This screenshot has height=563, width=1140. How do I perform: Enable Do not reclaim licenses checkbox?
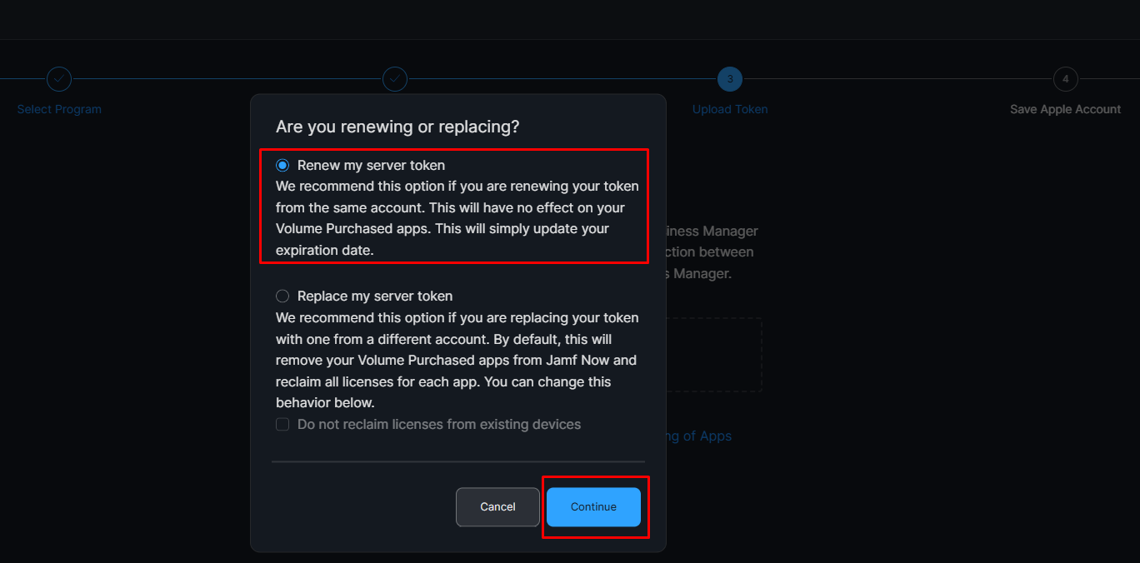[282, 425]
